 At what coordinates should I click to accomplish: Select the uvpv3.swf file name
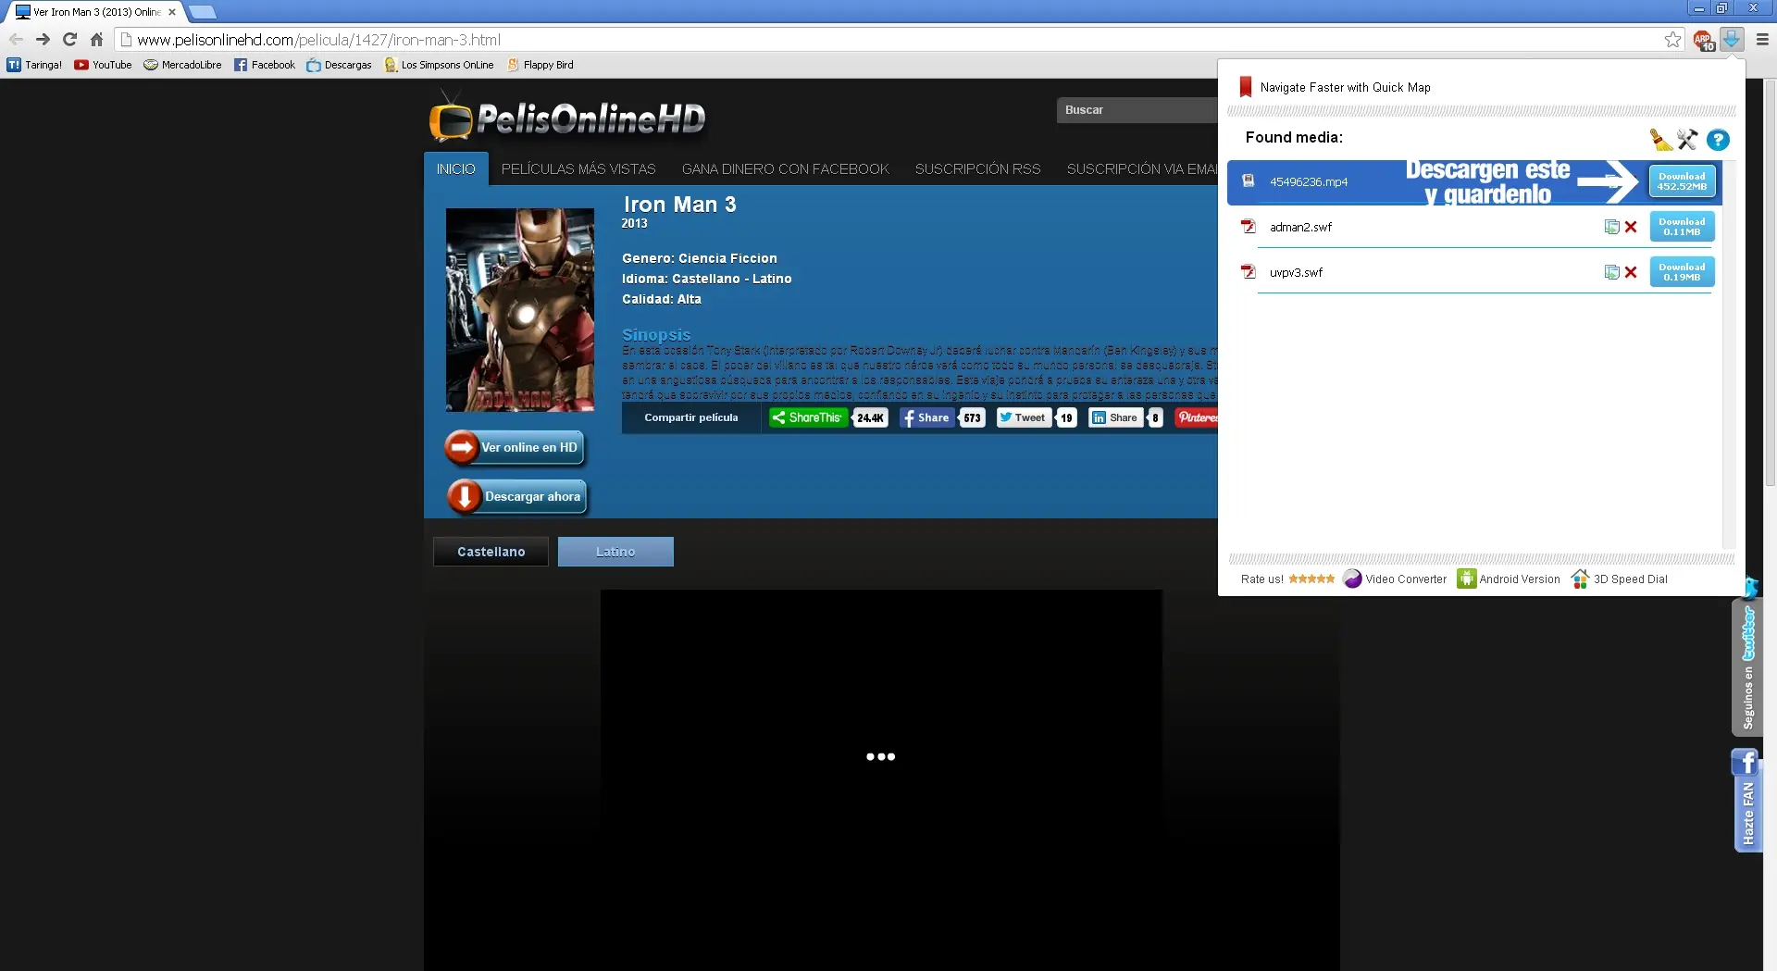1296,272
